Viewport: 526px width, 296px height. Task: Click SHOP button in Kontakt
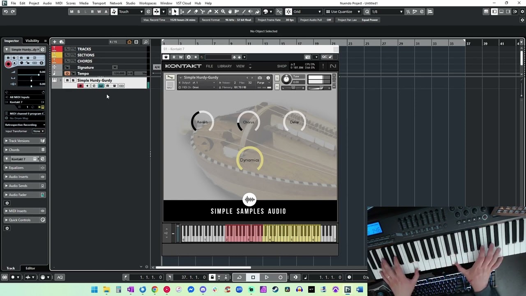click(x=282, y=66)
